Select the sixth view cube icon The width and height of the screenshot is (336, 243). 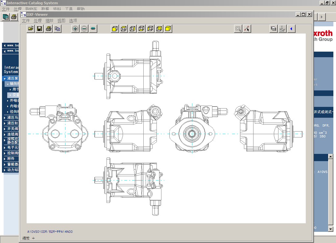[159, 29]
